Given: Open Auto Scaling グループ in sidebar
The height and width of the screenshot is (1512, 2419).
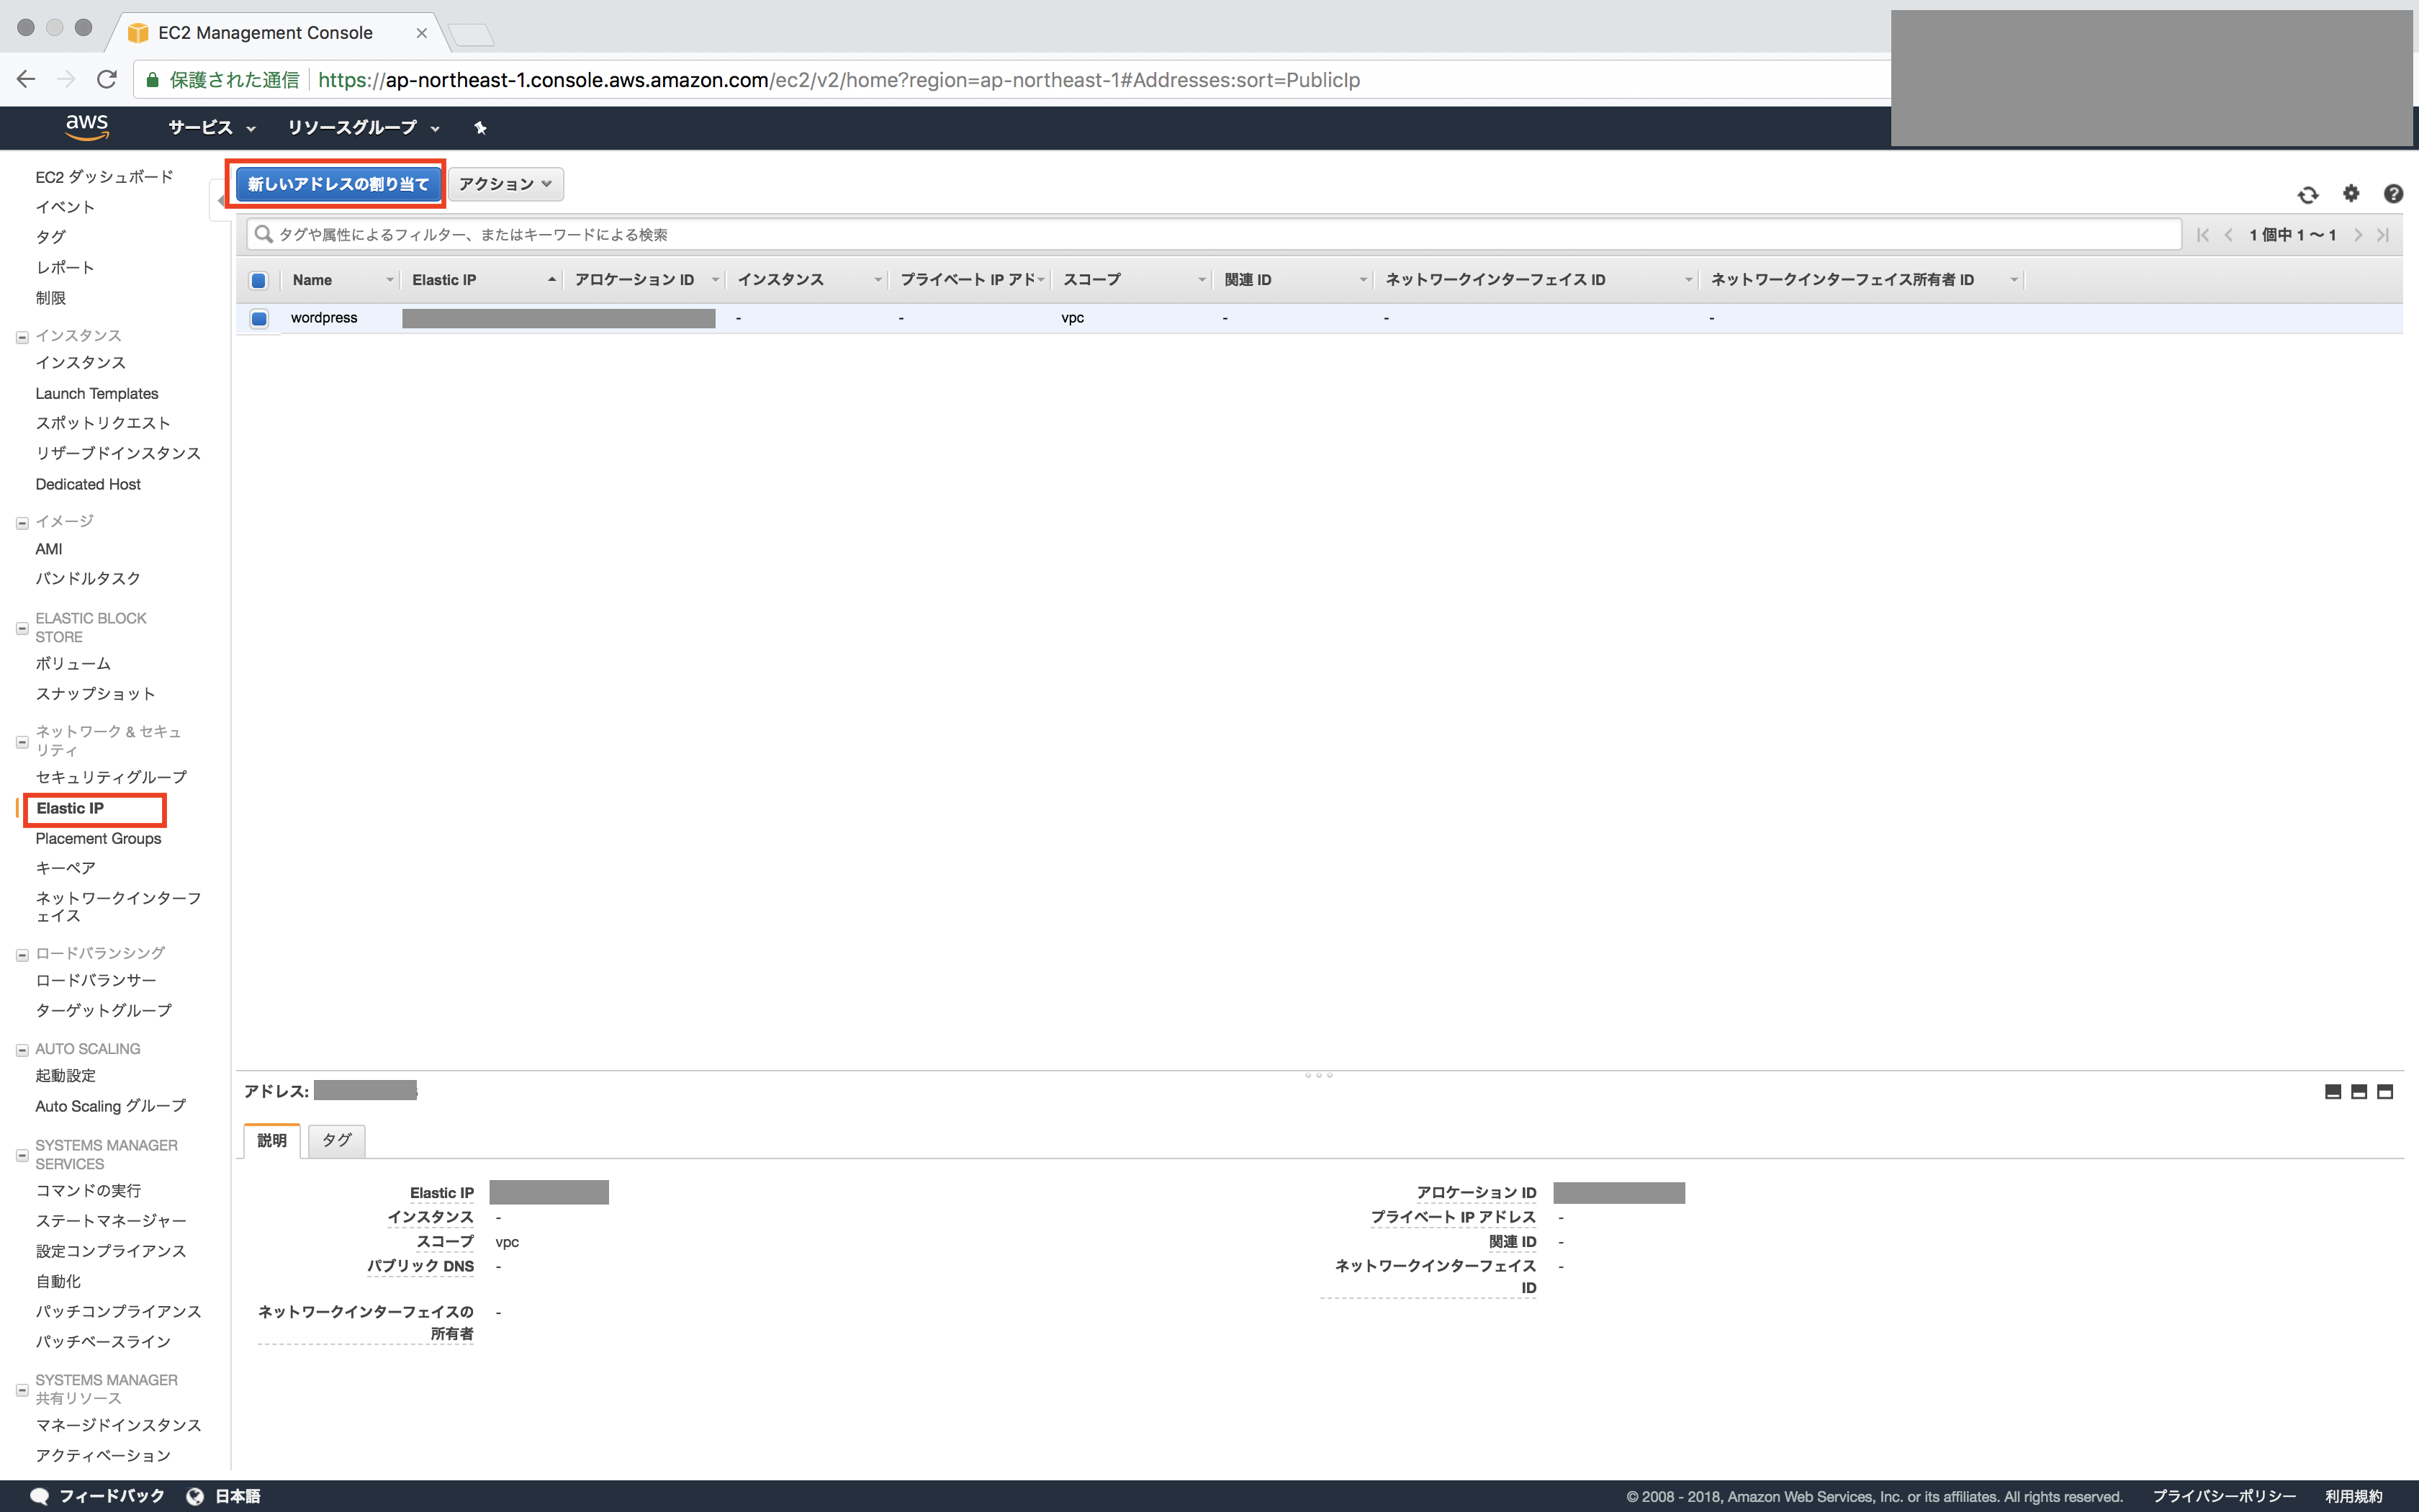Looking at the screenshot, I should point(110,1106).
